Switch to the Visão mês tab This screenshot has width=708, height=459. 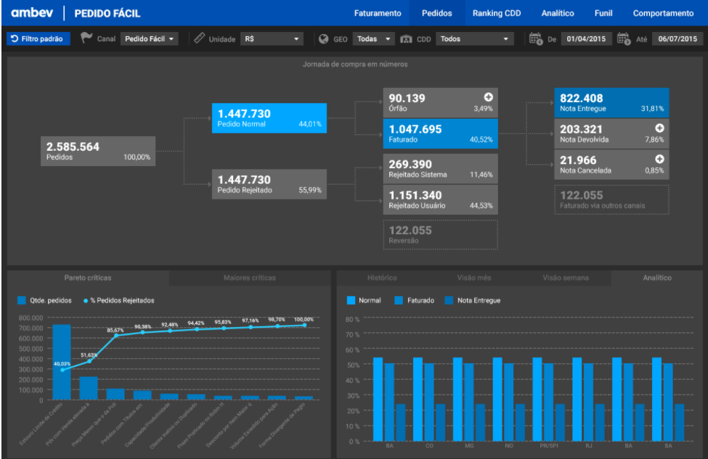(473, 278)
